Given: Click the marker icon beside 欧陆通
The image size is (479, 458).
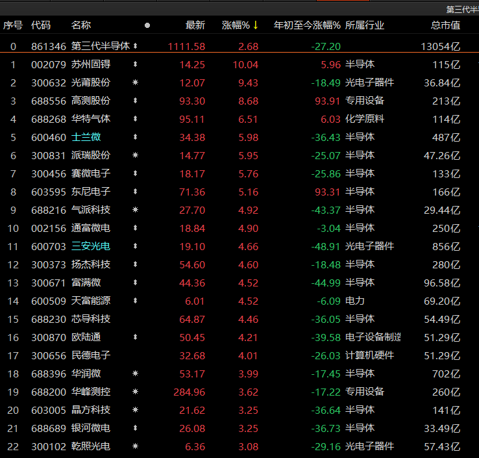Looking at the screenshot, I should (x=136, y=337).
